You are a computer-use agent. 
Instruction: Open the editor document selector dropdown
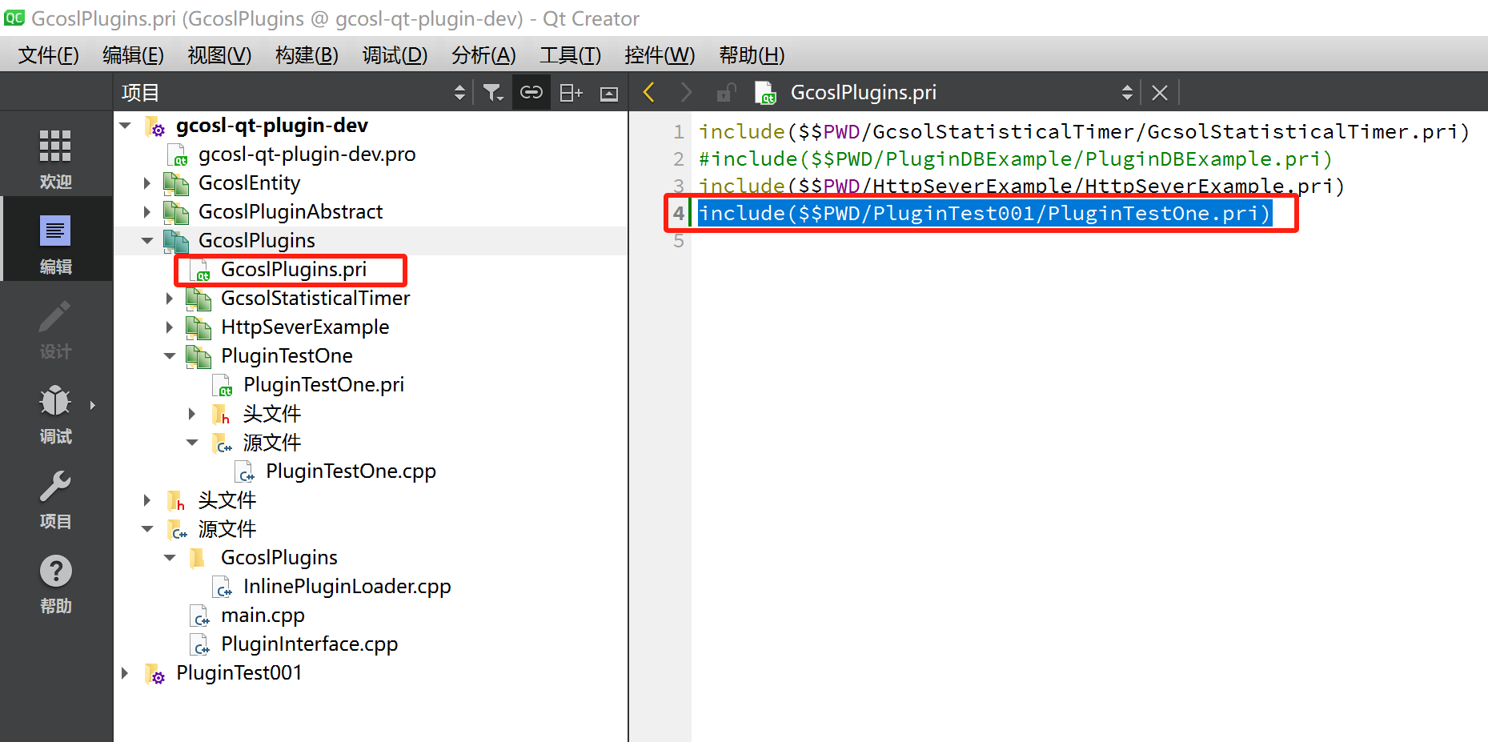pyautogui.click(x=1127, y=93)
